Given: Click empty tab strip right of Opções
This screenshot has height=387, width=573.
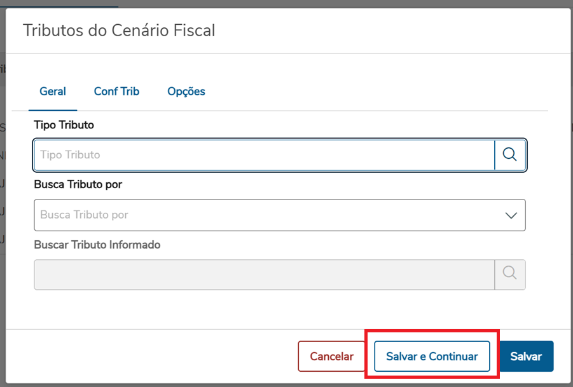Looking at the screenshot, I should 382,92.
